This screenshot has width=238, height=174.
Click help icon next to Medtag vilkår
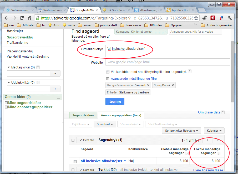click(38, 67)
